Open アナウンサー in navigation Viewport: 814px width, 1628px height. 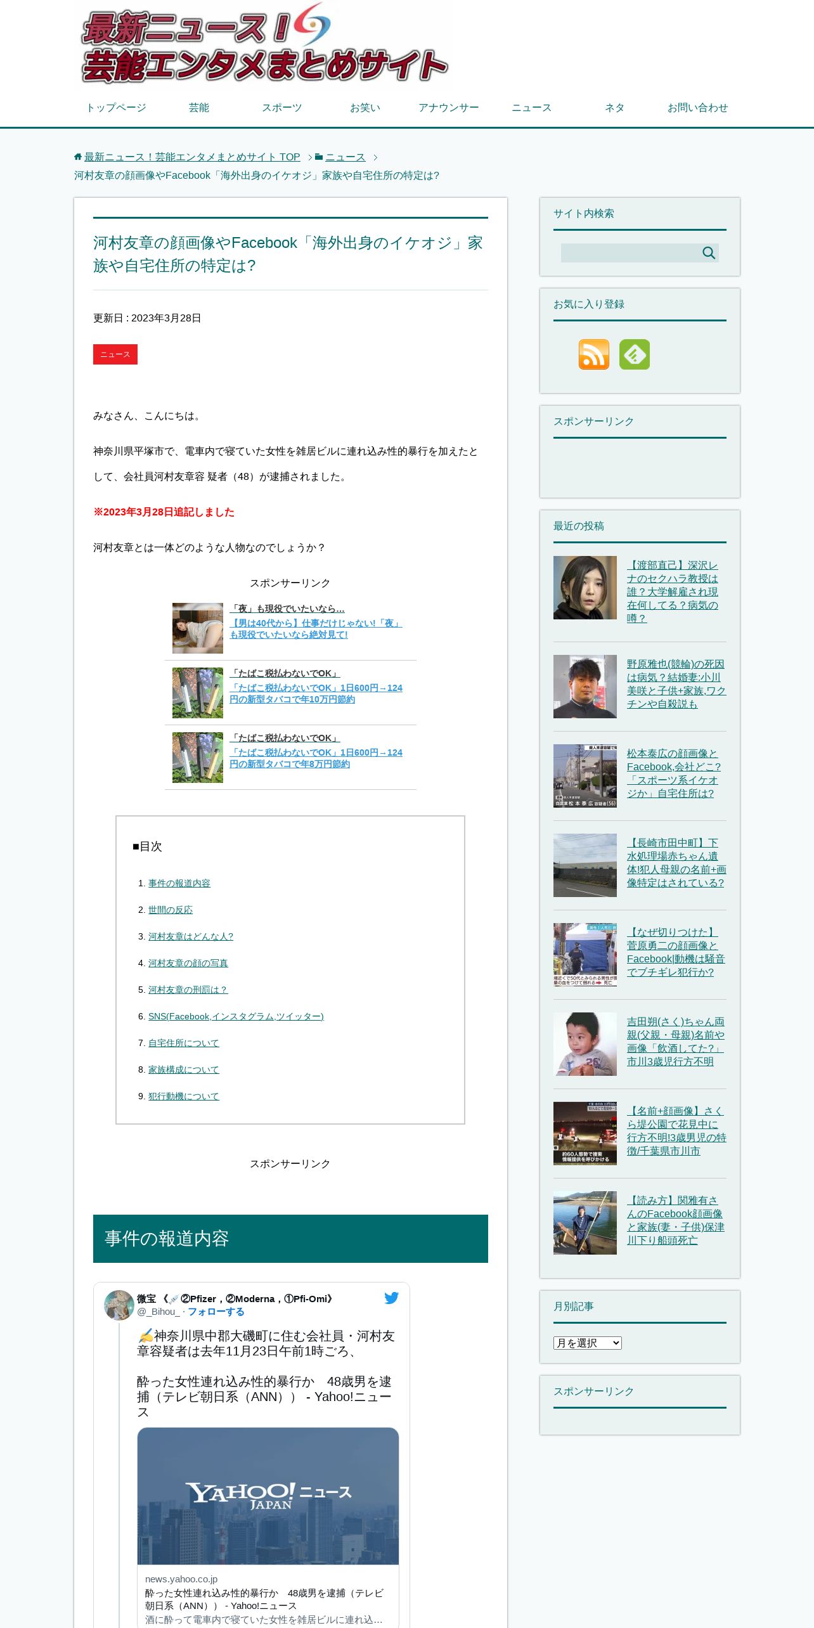pos(448,108)
